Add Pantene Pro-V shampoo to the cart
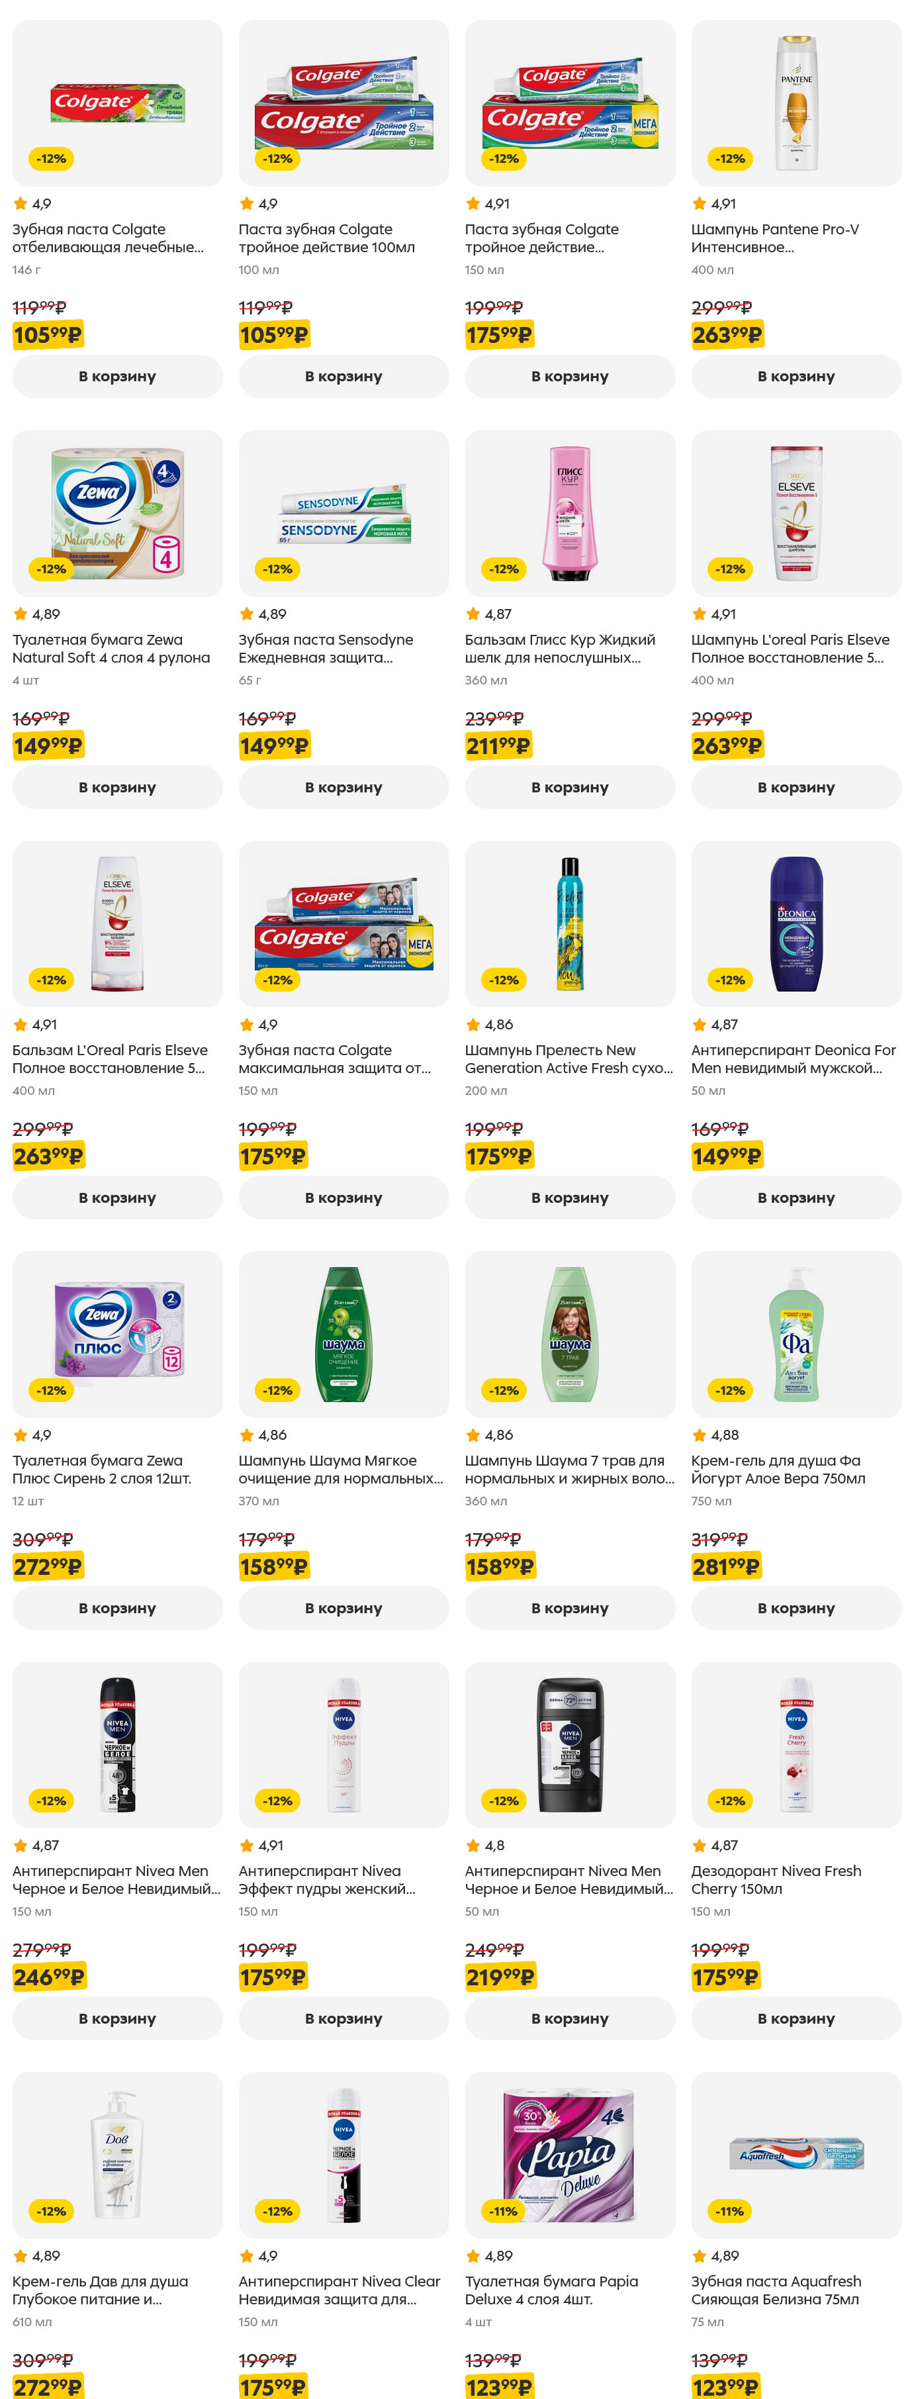This screenshot has height=2399, width=910. tap(796, 376)
